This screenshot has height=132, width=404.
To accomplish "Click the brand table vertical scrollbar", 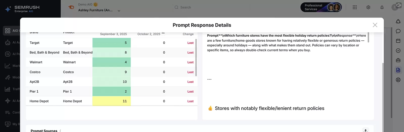I will coord(196,57).
